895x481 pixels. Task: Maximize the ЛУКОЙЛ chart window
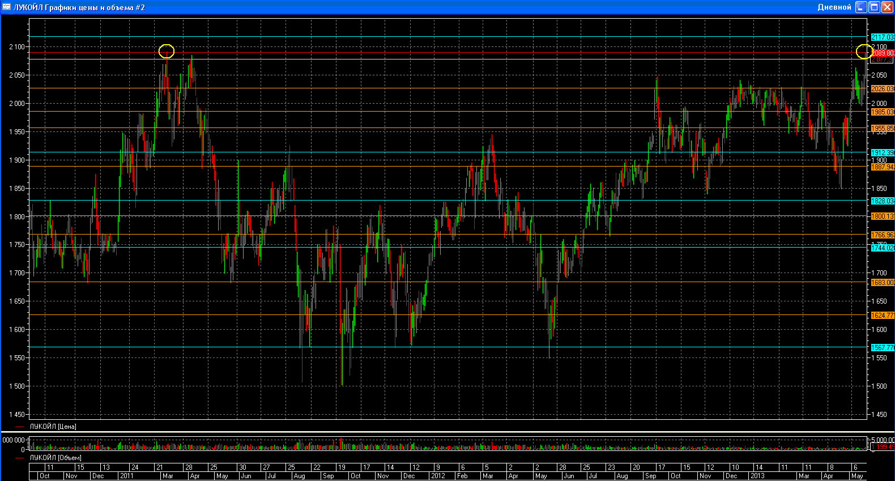coord(874,7)
